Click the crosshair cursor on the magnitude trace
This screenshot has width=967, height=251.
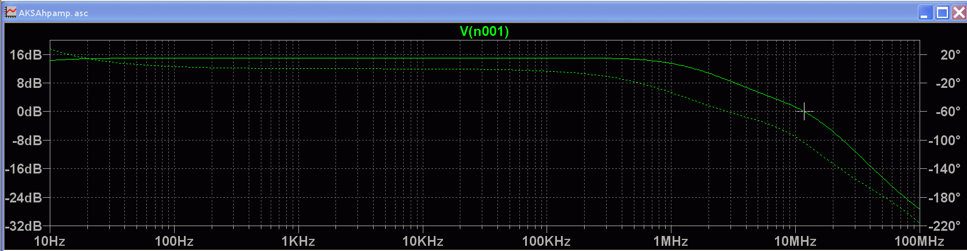804,112
